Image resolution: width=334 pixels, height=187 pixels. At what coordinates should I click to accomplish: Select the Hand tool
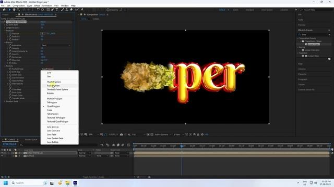(14, 10)
